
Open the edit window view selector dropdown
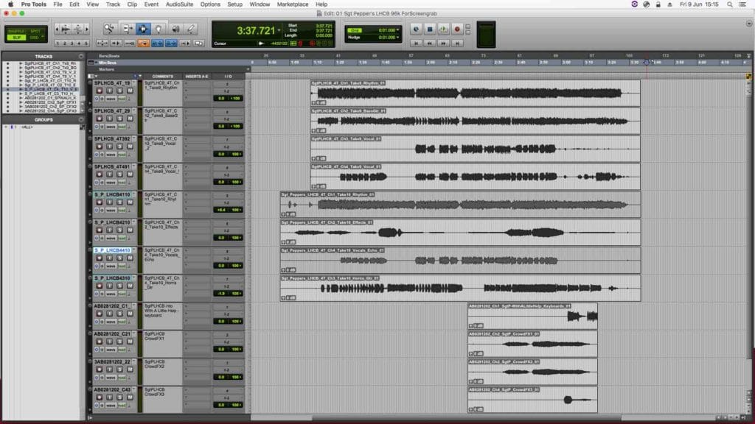pyautogui.click(x=92, y=77)
